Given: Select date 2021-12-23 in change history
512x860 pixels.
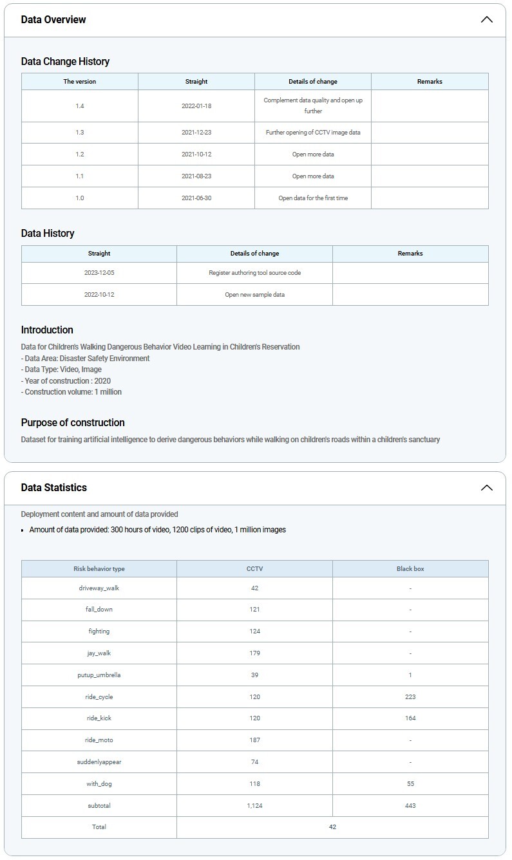Looking at the screenshot, I should (x=196, y=132).
